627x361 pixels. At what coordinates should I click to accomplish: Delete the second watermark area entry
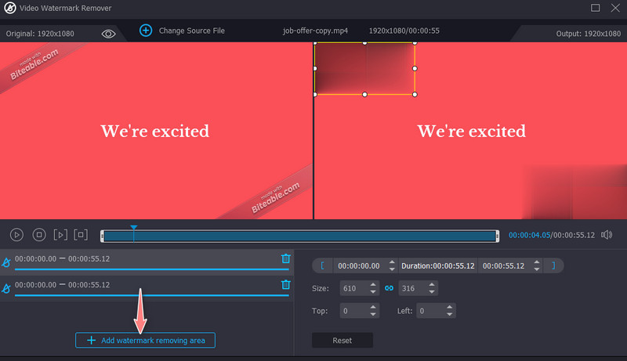[285, 285]
